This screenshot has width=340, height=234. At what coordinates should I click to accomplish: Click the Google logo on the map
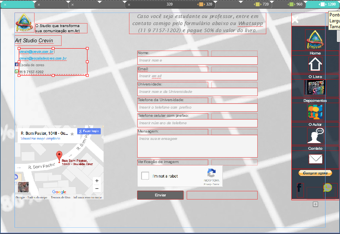click(59, 192)
